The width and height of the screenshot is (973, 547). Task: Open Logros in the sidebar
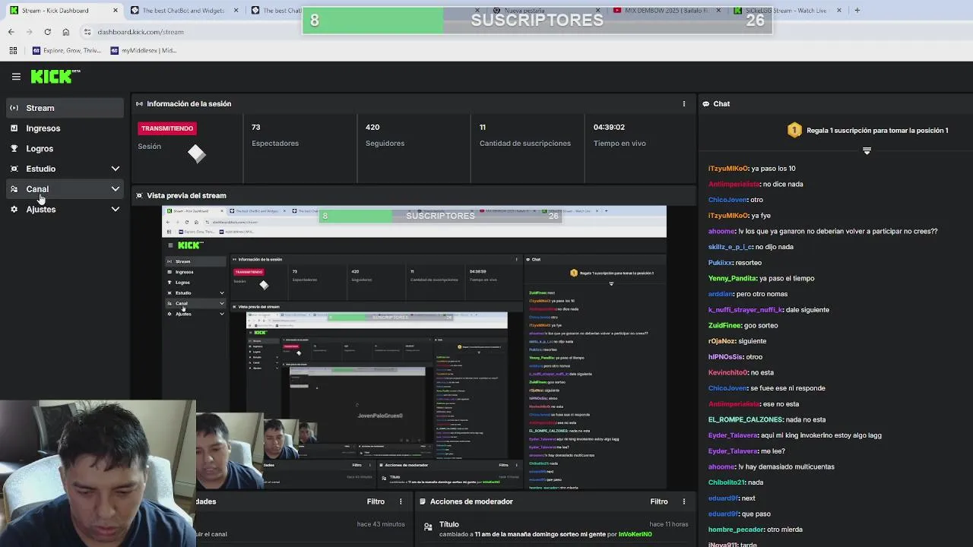coord(65,149)
